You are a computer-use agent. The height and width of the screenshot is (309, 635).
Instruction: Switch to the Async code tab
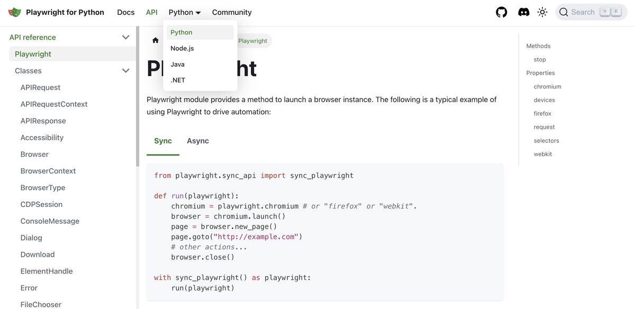click(x=197, y=141)
